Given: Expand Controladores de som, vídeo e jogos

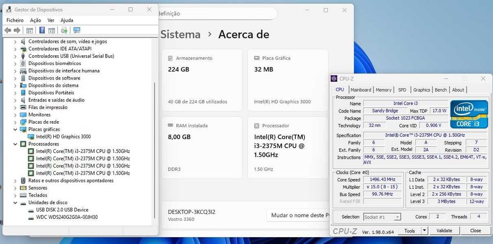Looking at the screenshot, I should [15, 41].
